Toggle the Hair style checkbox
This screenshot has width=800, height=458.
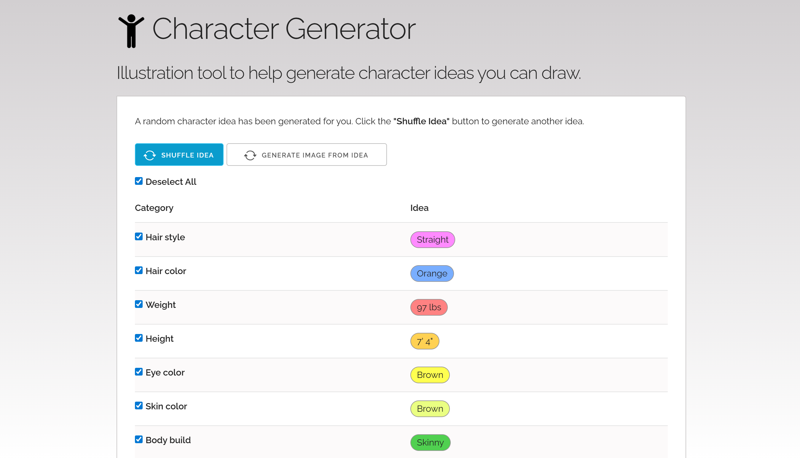(x=139, y=236)
